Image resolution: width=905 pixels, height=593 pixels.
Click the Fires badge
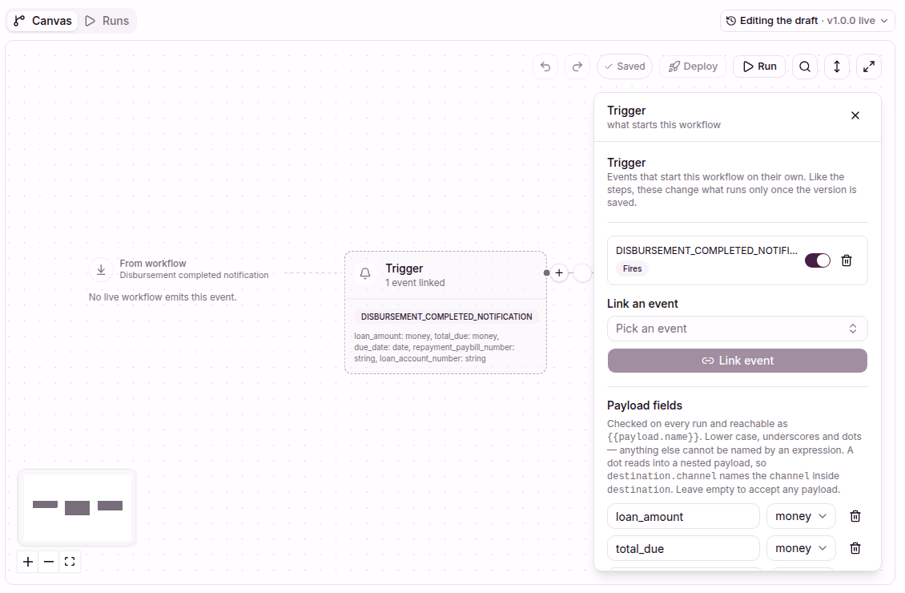click(632, 268)
